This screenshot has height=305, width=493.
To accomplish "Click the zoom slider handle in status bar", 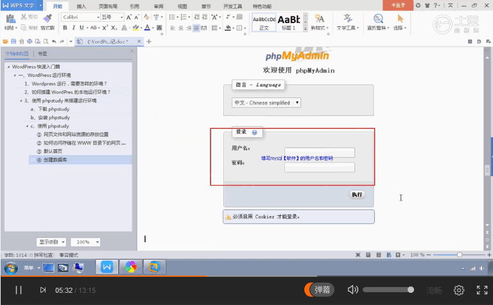I will (x=460, y=255).
